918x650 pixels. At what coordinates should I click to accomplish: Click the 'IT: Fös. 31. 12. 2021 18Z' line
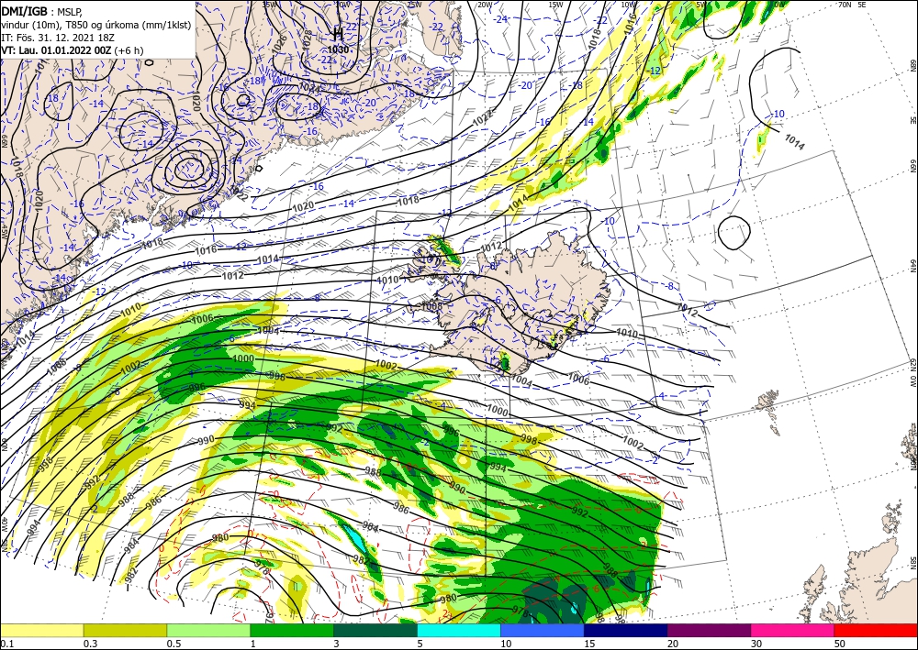(x=57, y=38)
